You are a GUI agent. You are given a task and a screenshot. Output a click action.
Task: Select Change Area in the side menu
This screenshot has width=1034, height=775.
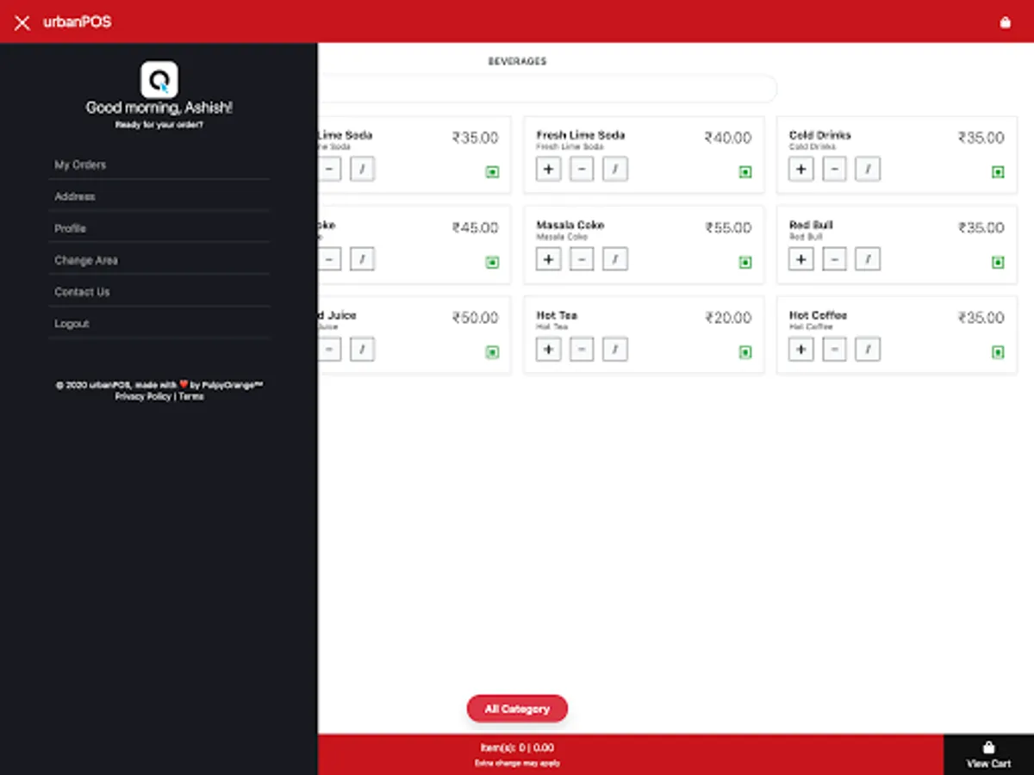(x=159, y=260)
